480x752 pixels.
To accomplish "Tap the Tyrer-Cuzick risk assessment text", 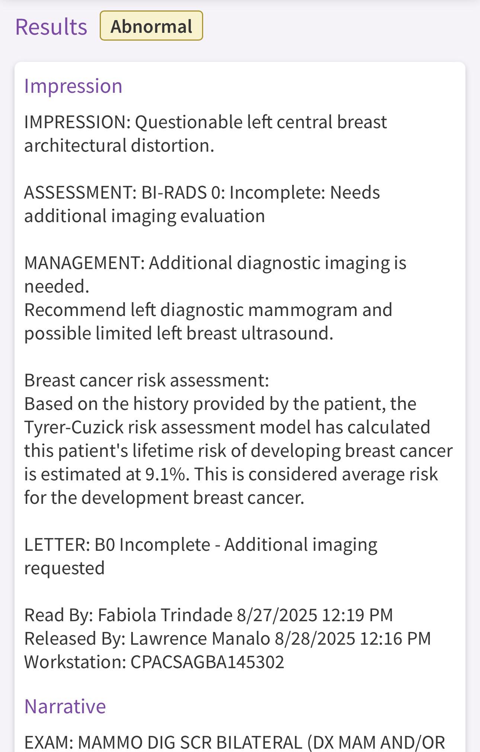I will click(x=227, y=427).
